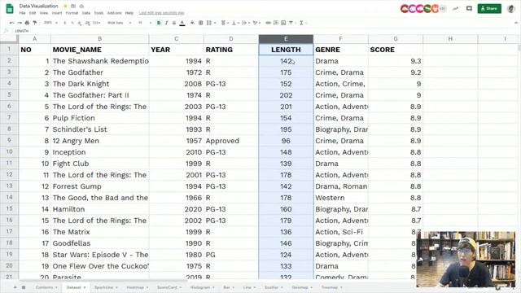Viewport: 521px width, 293px height.
Task: Open the fill color picker
Action: 192,23
